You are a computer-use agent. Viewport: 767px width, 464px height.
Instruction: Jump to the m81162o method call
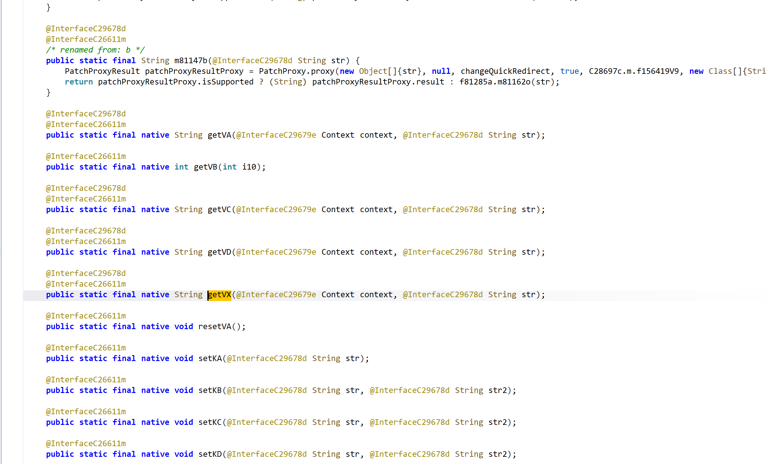(x=514, y=82)
